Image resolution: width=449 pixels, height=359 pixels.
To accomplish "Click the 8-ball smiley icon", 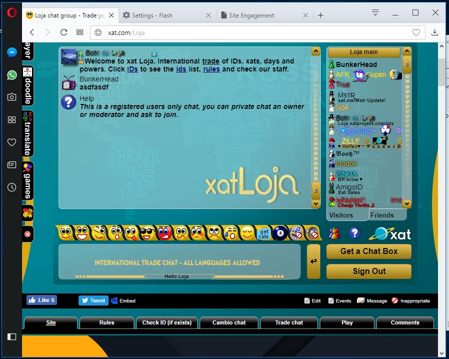I will 280,233.
